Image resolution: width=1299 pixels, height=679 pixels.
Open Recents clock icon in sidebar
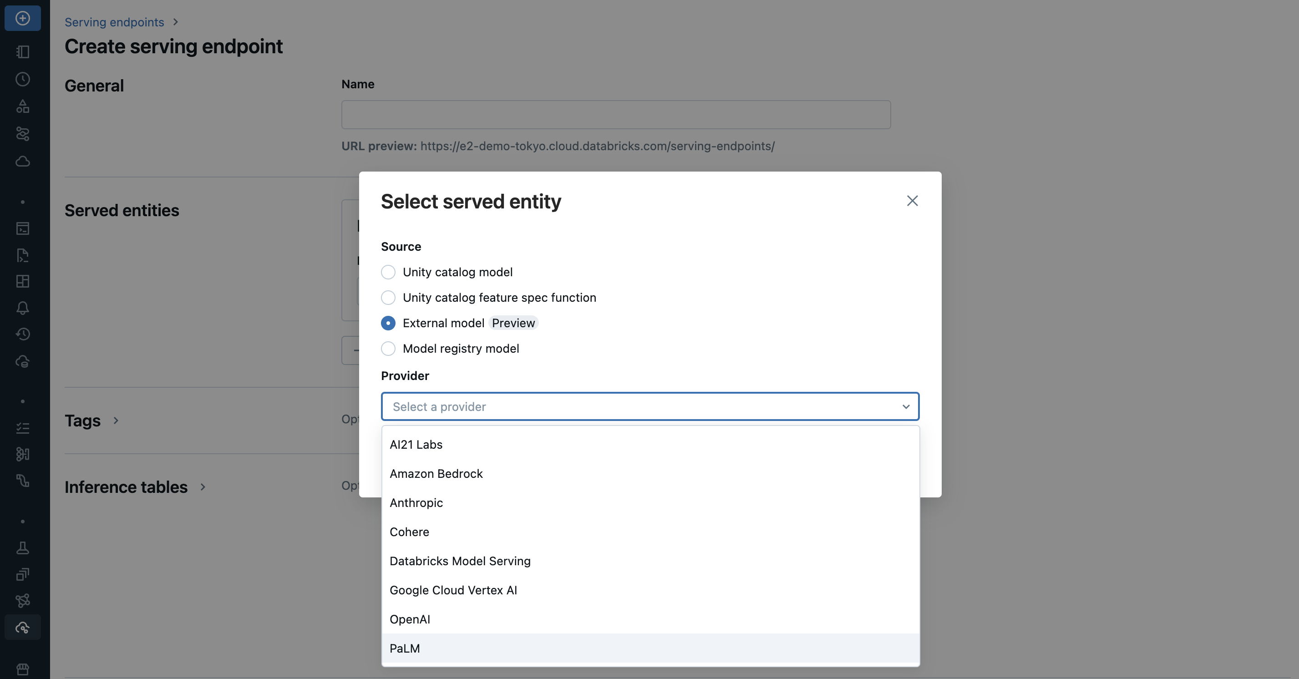pos(23,79)
